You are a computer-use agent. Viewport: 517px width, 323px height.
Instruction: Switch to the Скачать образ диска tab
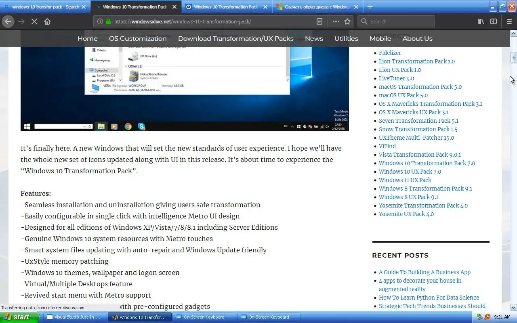[x=317, y=7]
